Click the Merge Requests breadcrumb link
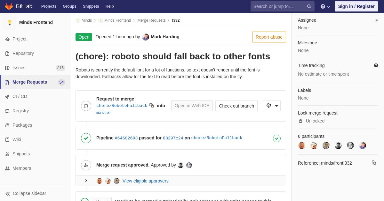 point(151,20)
